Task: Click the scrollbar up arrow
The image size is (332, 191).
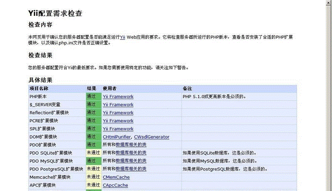Action: (328, 3)
